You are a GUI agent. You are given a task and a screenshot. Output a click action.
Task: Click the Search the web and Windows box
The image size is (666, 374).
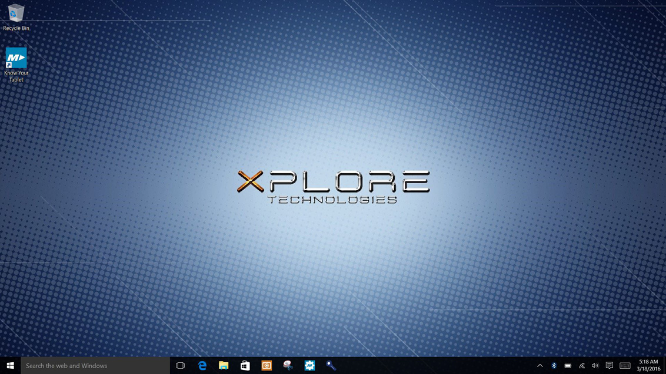click(95, 366)
